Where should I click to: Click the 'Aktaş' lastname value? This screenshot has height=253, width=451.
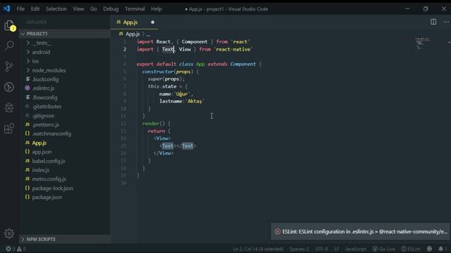click(194, 101)
